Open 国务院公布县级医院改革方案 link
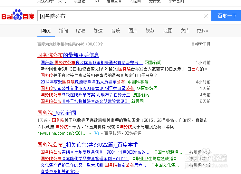 86,95
